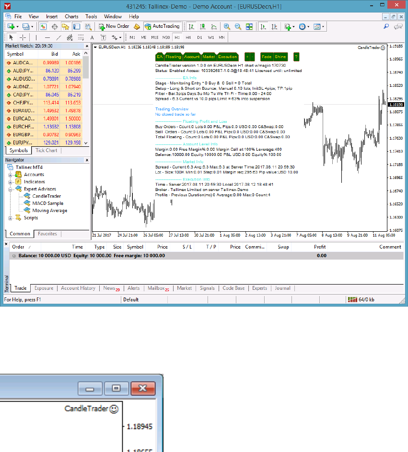Select the Text Label tool
This screenshot has width=408, height=452.
coord(103,37)
